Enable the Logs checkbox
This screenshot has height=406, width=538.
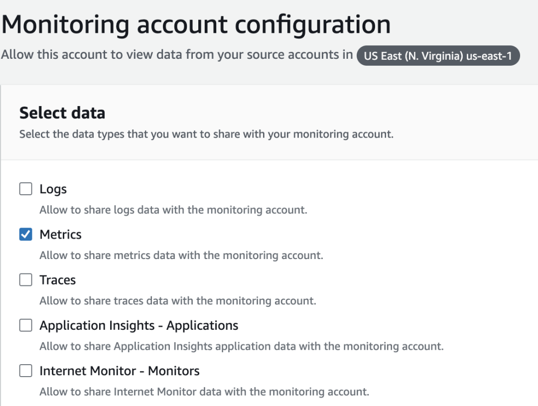click(25, 189)
